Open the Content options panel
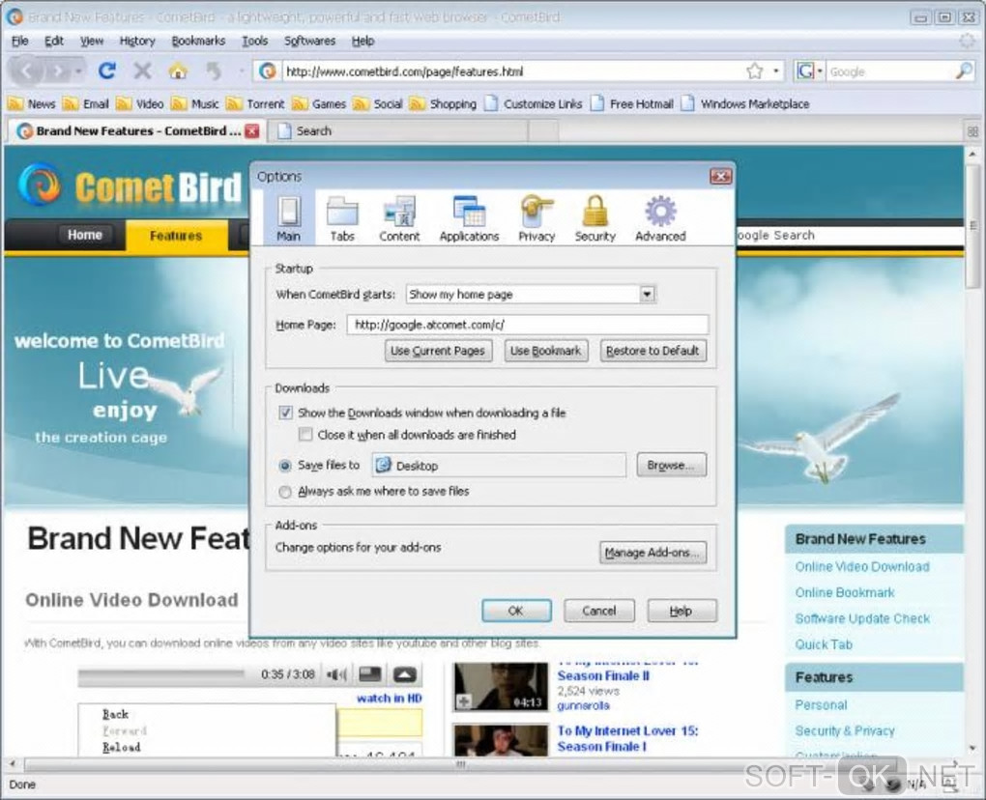 coord(399,218)
